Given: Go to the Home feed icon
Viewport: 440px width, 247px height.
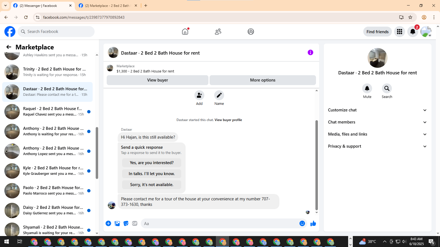Looking at the screenshot, I should click(185, 32).
